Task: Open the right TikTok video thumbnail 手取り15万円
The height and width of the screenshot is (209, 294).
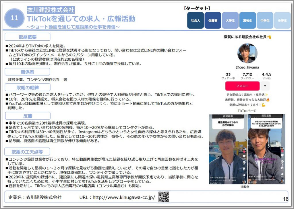Action: [x=266, y=149]
